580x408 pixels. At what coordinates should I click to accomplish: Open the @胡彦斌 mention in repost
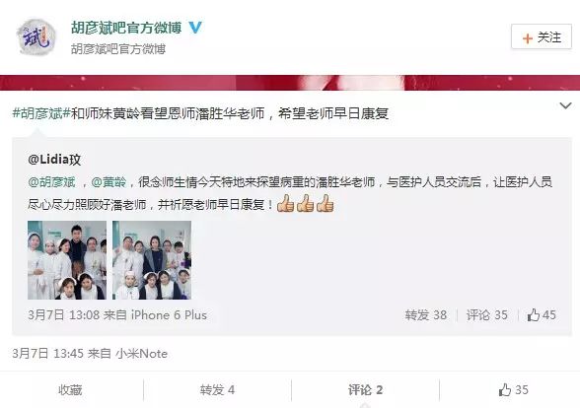(x=51, y=181)
